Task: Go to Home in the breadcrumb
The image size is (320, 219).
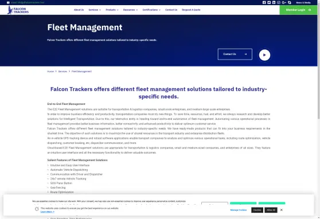Action: 50,72
